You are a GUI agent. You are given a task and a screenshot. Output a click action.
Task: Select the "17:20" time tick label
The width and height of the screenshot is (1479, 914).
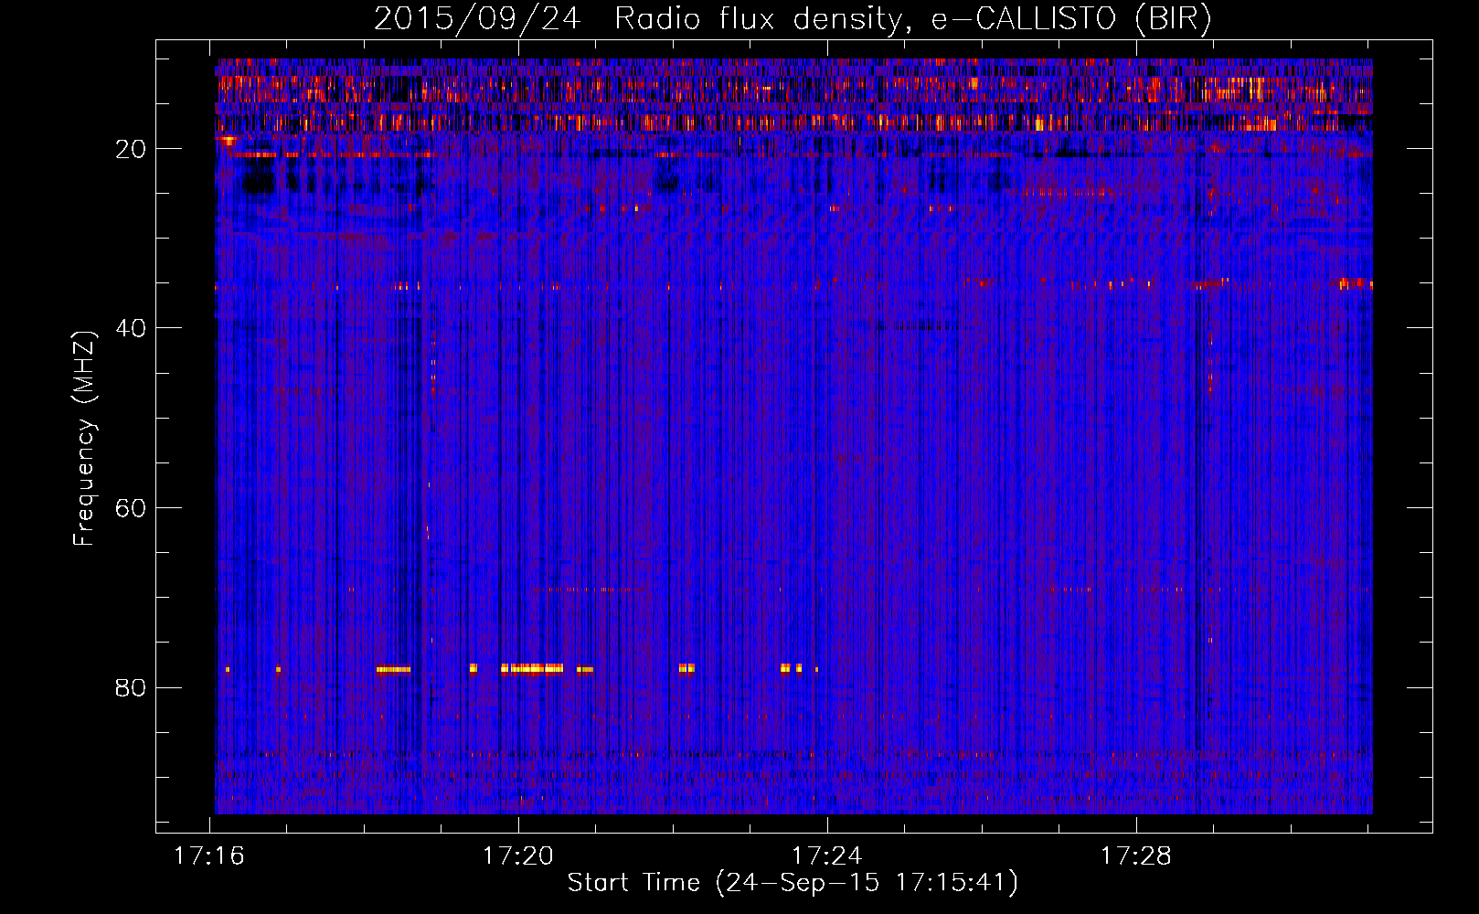pyautogui.click(x=518, y=856)
